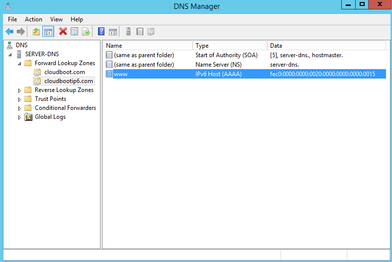Expand the Conditional Forwarders node
Viewport: 392px width, 262px height.
click(x=20, y=108)
